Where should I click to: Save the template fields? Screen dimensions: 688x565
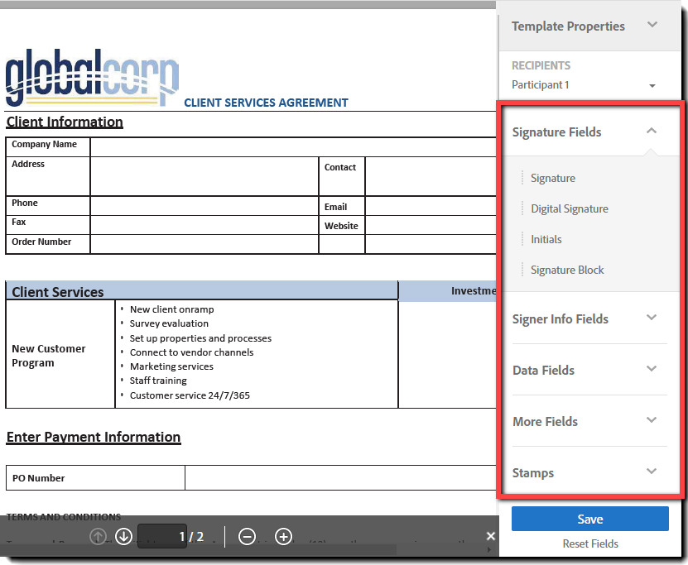click(x=589, y=519)
